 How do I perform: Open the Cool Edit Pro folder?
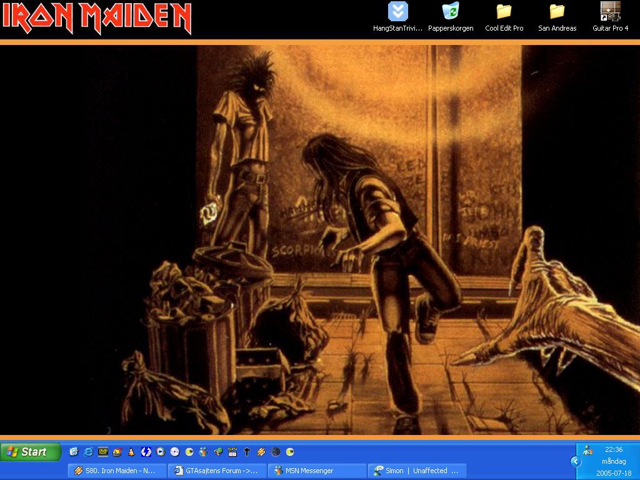coord(504,17)
